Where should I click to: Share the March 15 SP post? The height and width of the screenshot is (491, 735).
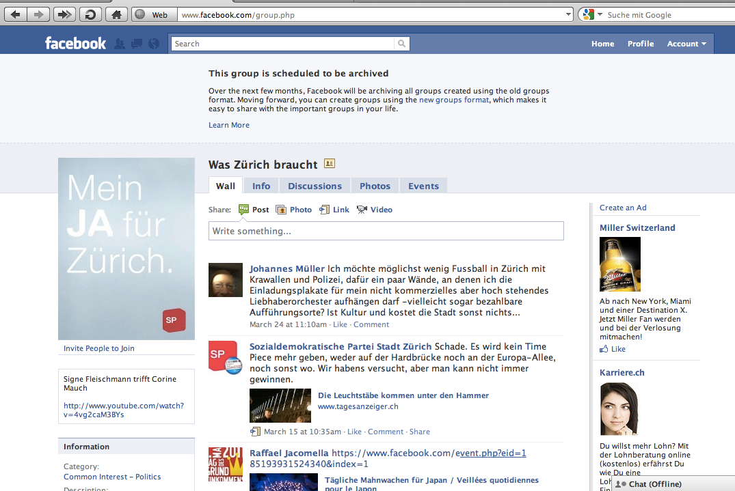(x=420, y=432)
